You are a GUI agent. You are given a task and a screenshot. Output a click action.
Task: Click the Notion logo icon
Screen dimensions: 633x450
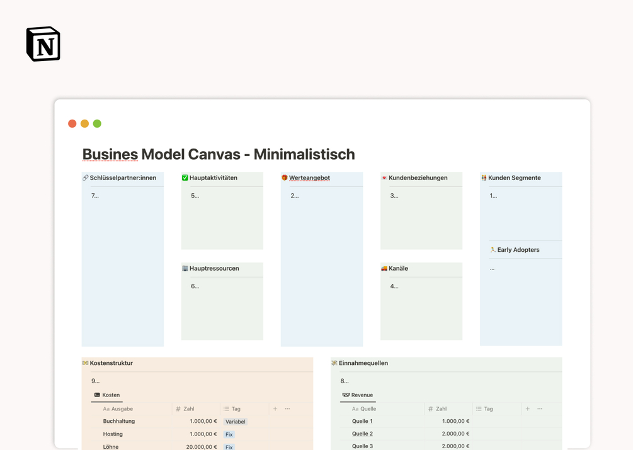pos(43,44)
